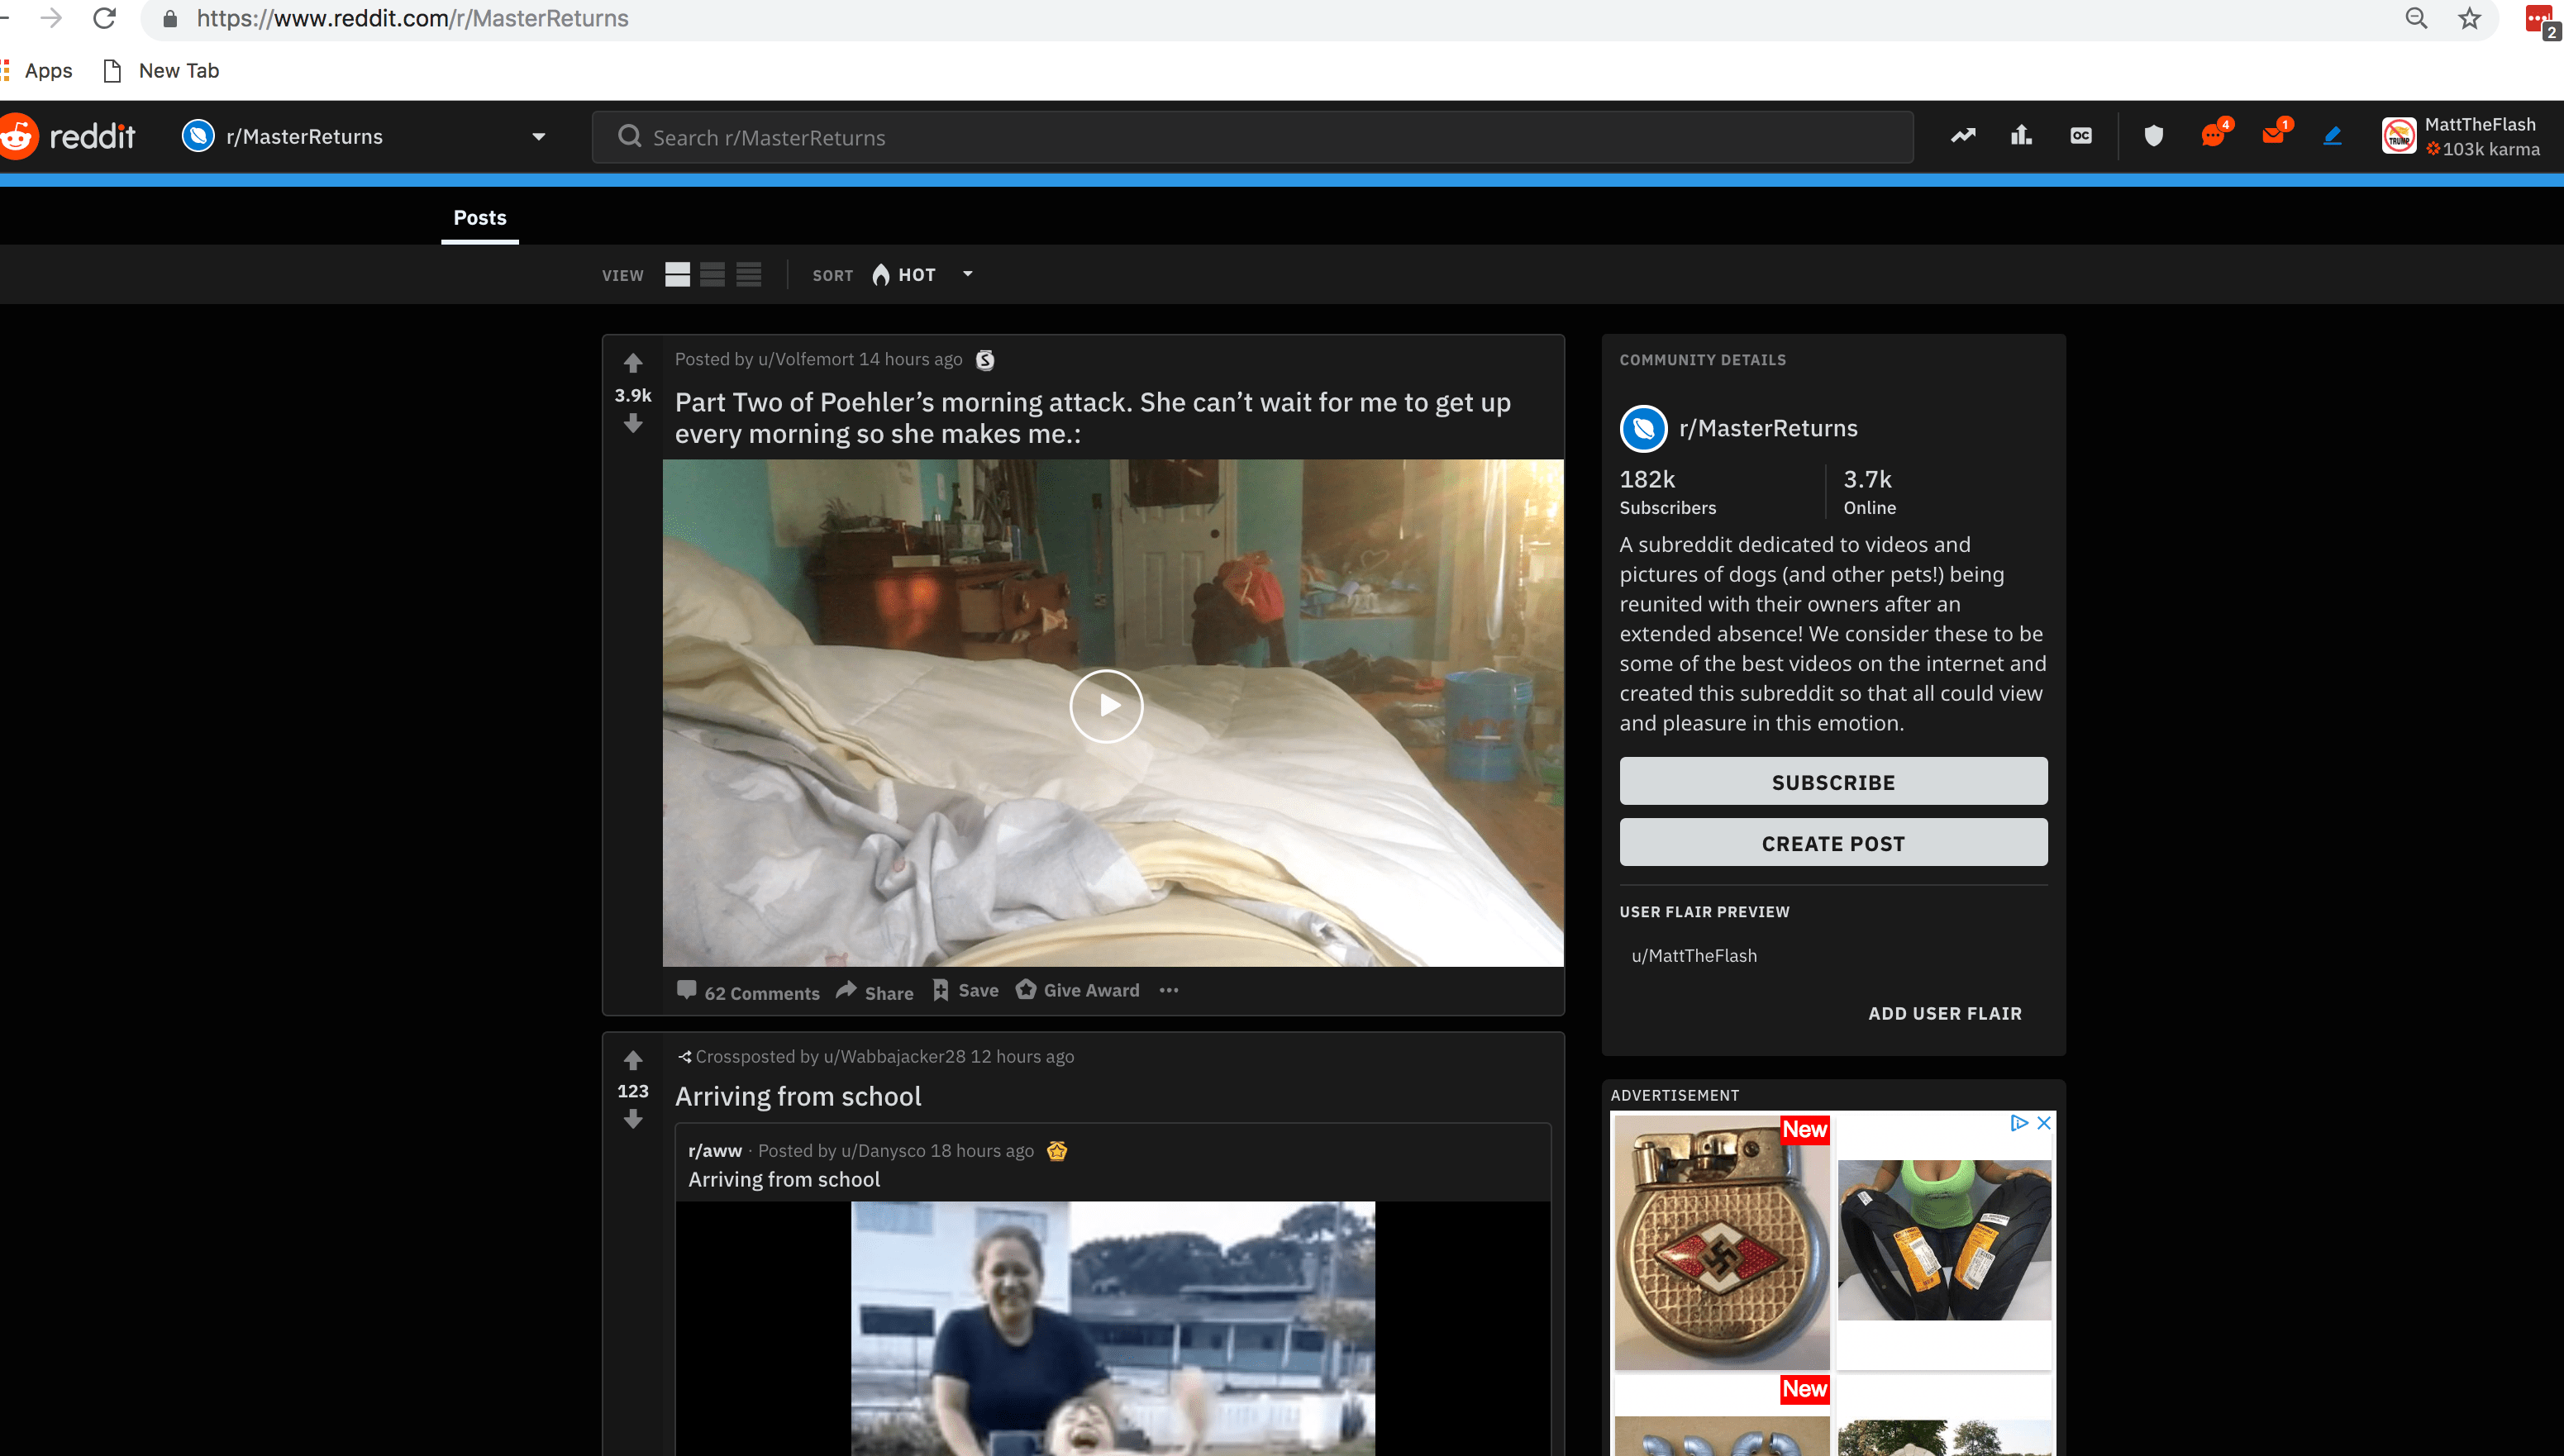
Task: Open the trending/popular icon in the navbar
Action: click(1963, 135)
